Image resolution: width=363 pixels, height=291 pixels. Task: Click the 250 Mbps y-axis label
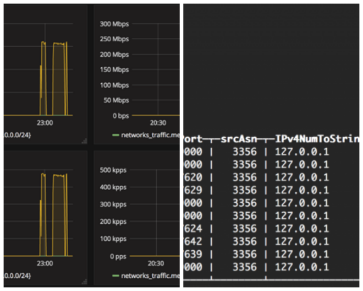click(x=114, y=39)
